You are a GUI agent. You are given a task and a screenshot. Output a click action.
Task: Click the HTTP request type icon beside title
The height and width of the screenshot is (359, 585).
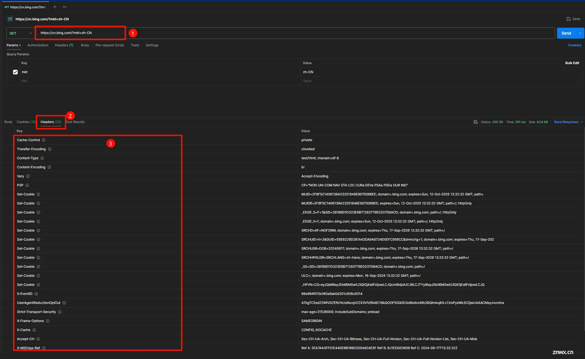(10, 19)
